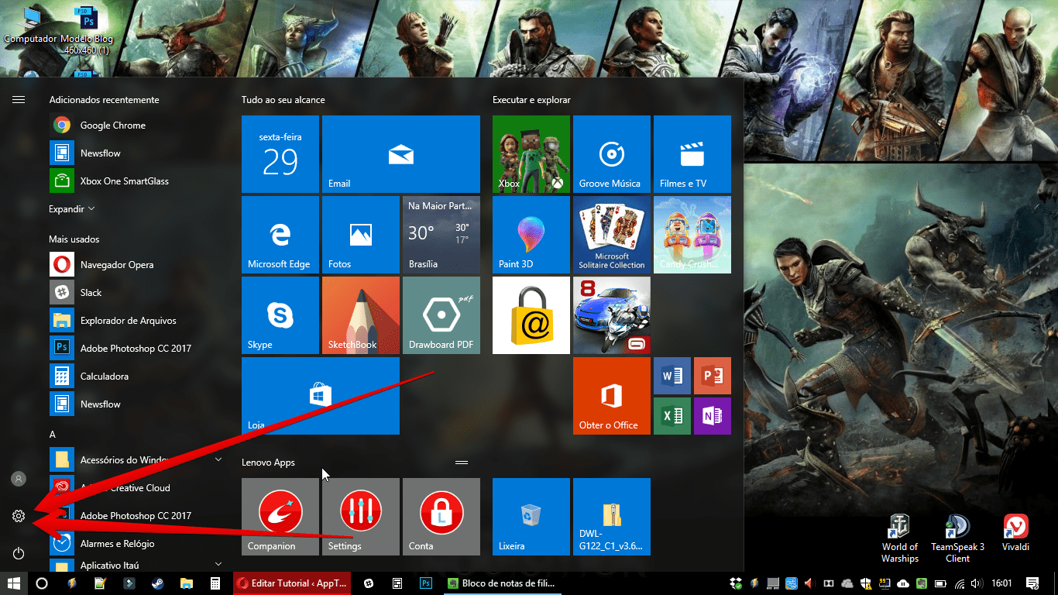1058x595 pixels.
Task: Click the Obter o Office tile
Action: point(612,396)
